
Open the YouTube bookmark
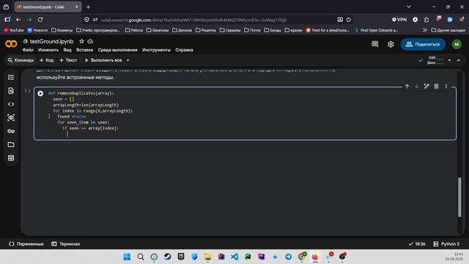tap(13, 30)
